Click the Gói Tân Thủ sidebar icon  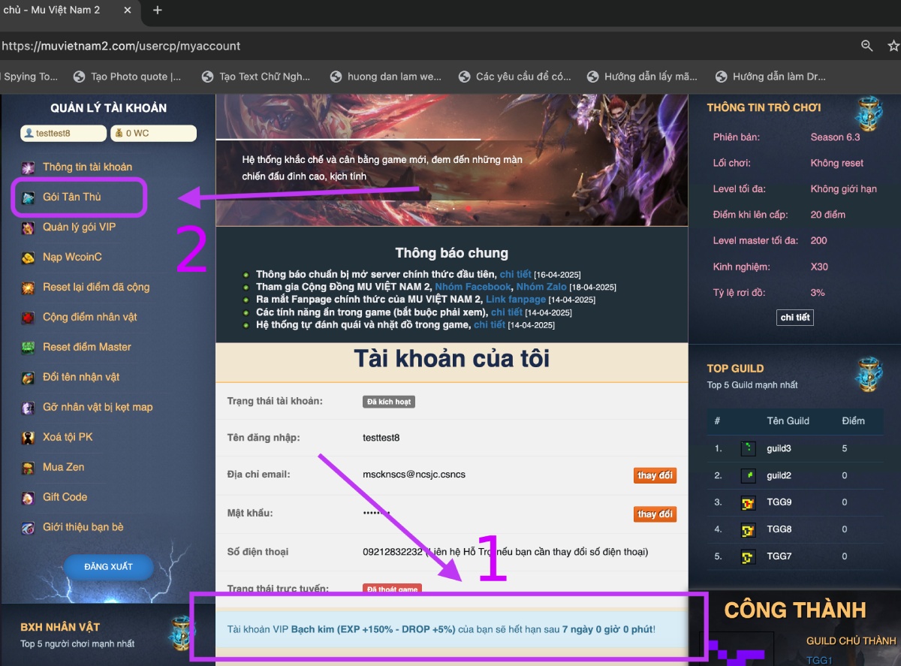click(x=28, y=197)
